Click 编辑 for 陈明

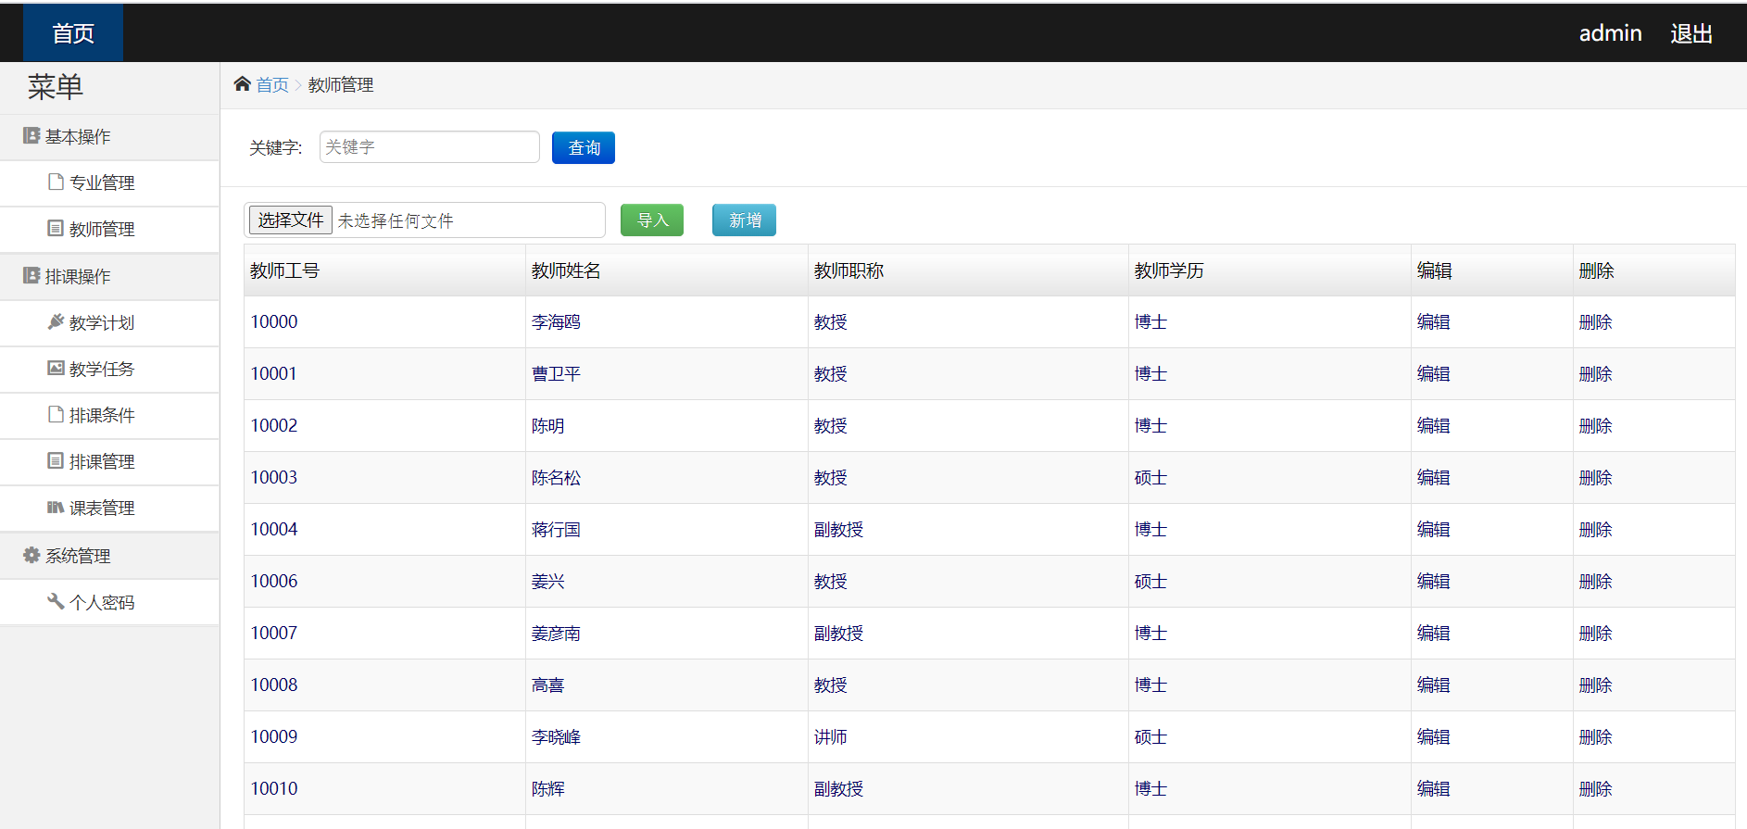click(1433, 426)
